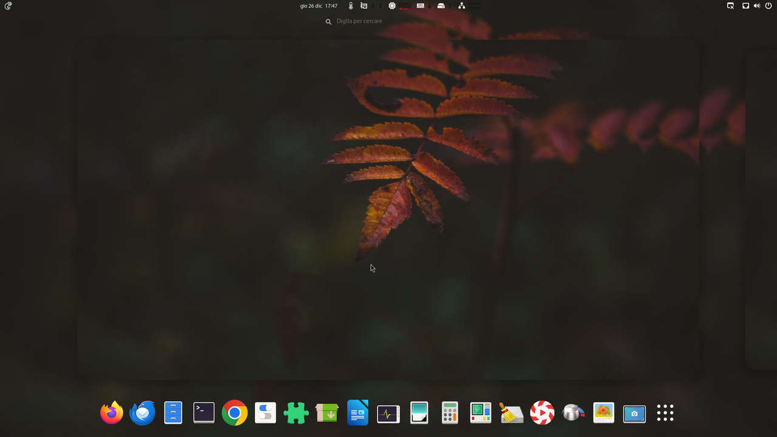Open the file manager from the dock

point(173,413)
